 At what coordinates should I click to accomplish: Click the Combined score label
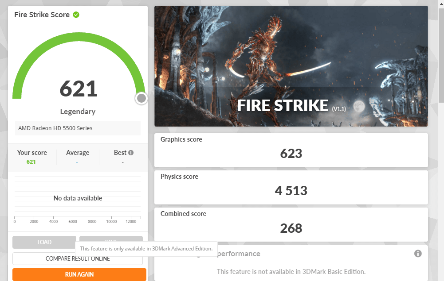183,214
